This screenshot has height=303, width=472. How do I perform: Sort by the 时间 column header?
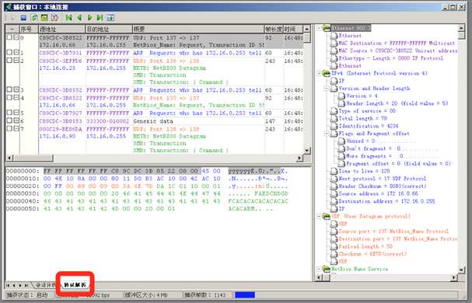coord(293,30)
